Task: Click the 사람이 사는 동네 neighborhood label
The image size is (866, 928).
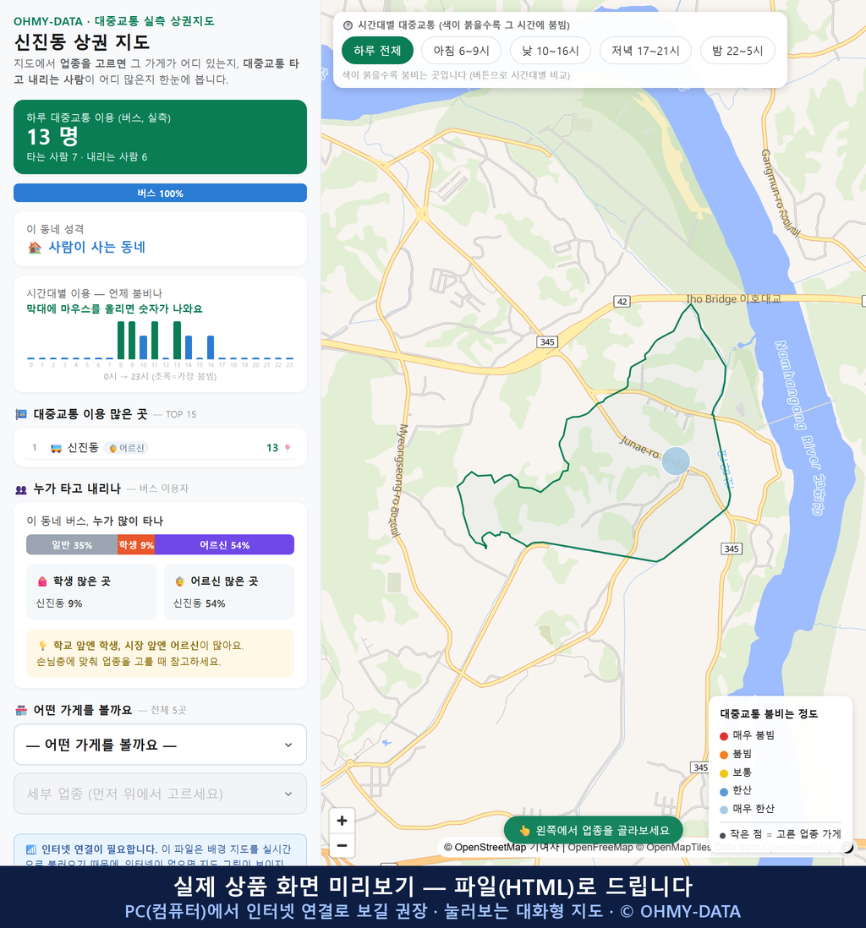Action: point(96,248)
